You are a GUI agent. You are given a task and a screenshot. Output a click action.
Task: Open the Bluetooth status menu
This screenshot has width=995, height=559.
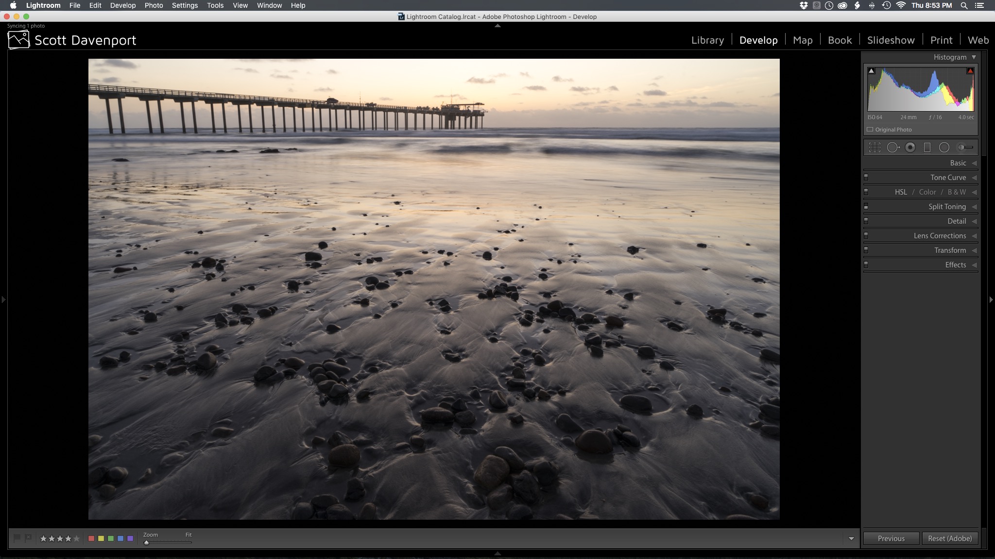872,5
